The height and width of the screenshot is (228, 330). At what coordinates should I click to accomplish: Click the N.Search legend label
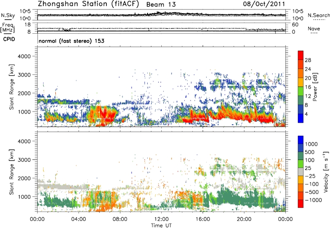(319, 15)
